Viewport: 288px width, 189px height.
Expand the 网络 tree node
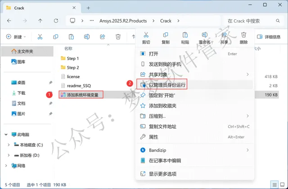6,166
